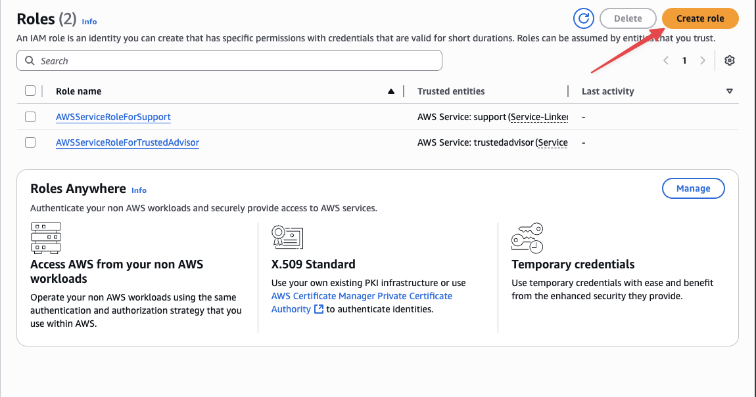The width and height of the screenshot is (756, 397).
Task: Click the Trusted entities column header
Action: coord(451,91)
